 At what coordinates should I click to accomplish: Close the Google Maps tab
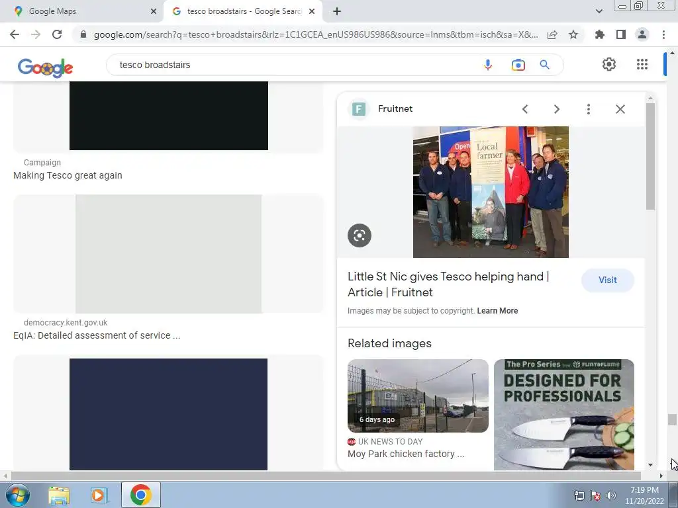click(x=154, y=11)
